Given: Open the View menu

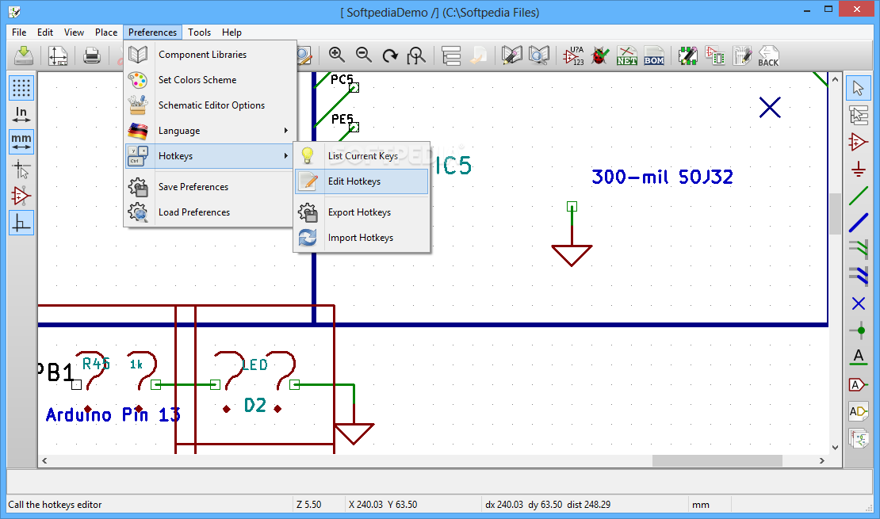Looking at the screenshot, I should click(x=74, y=32).
